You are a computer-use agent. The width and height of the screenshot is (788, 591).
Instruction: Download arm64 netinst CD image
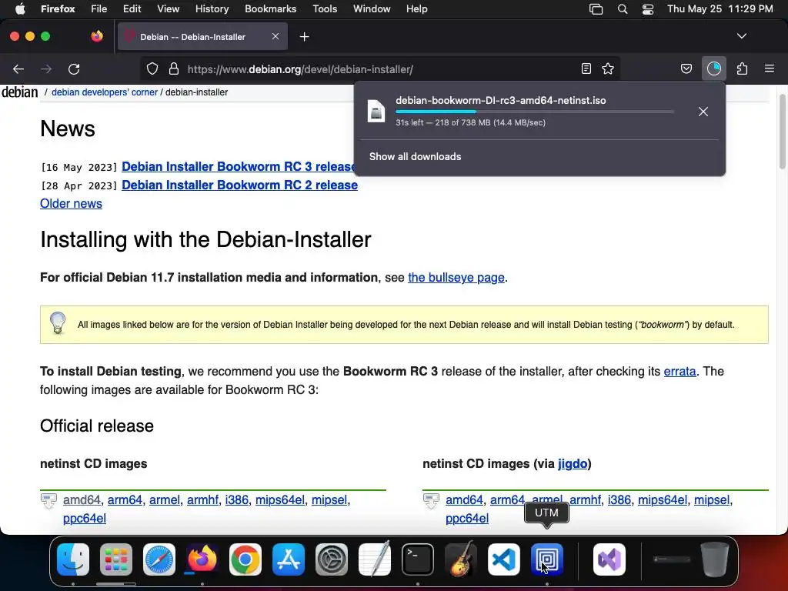click(x=125, y=499)
